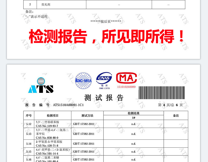This screenshot has width=208, height=162.
Task: Click row number 5.13
Action: pos(29,134)
